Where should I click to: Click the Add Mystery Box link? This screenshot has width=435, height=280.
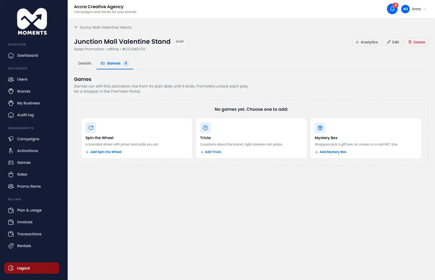point(331,152)
